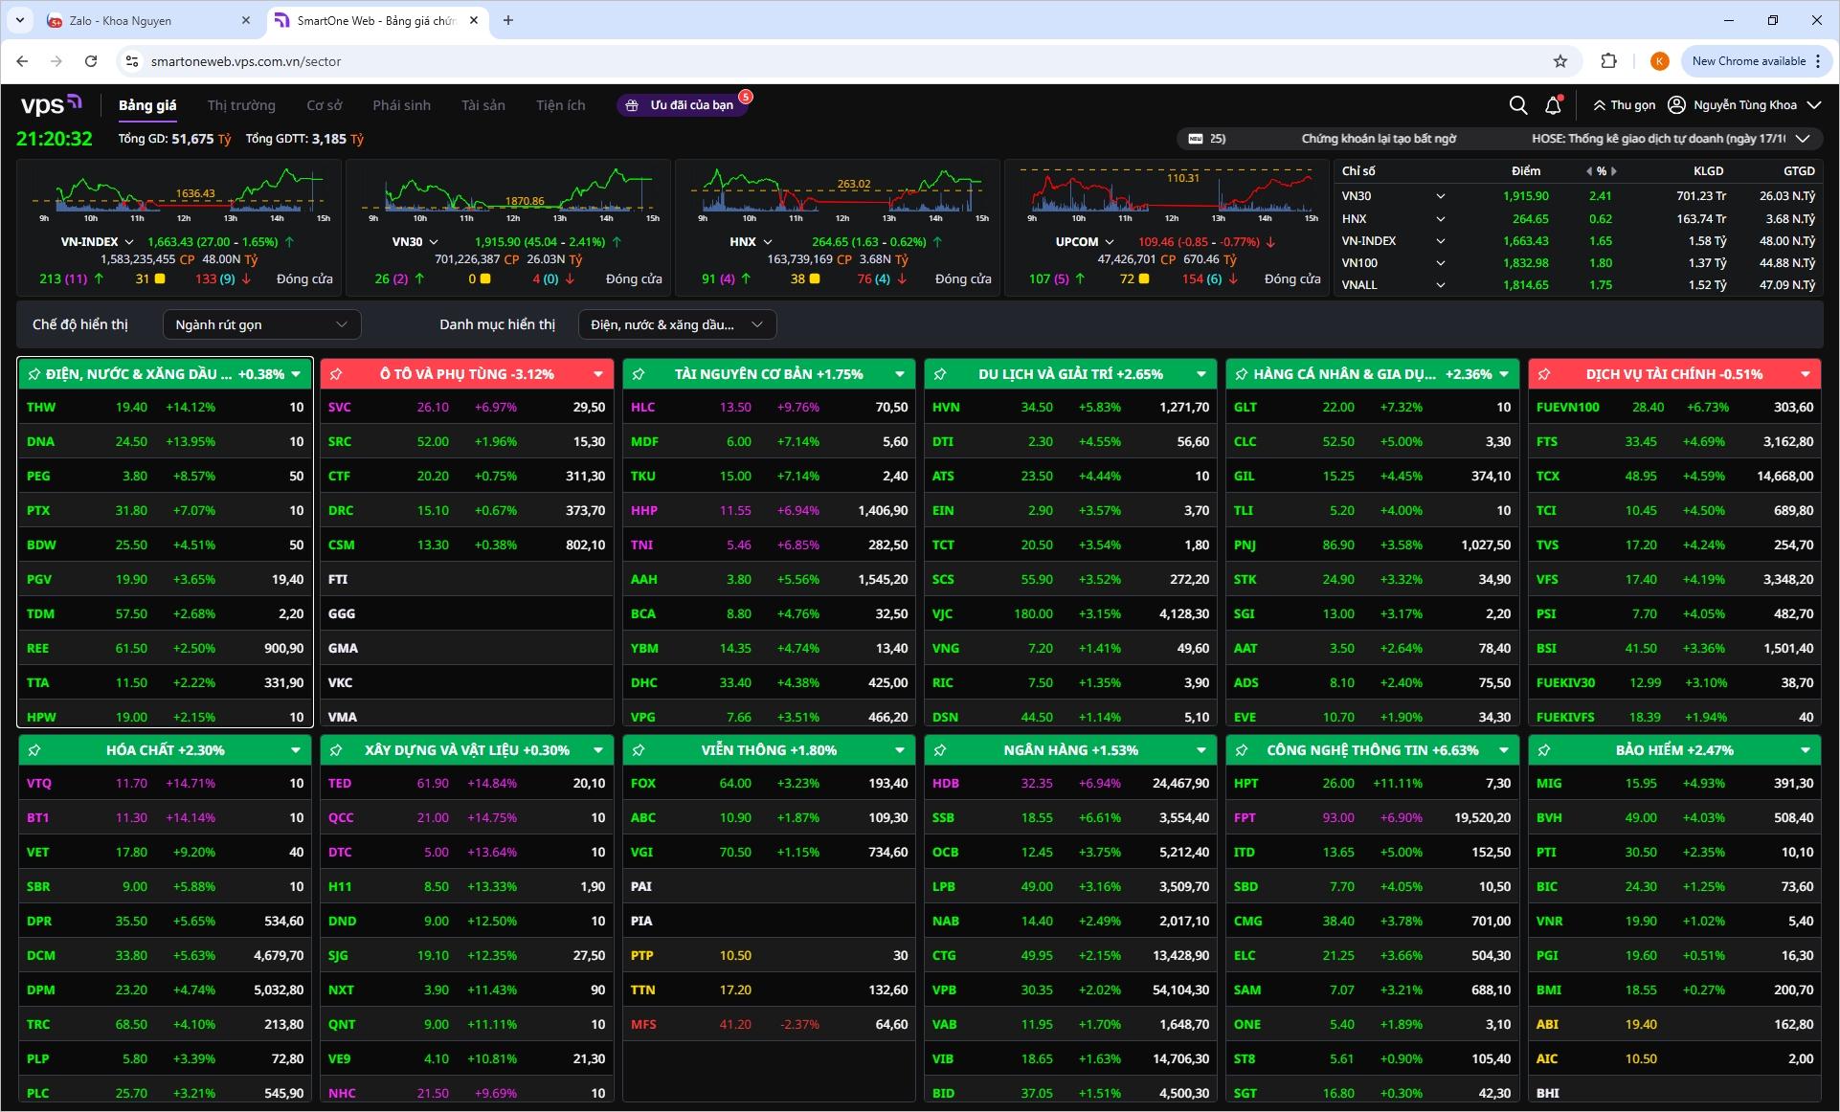1840x1112 pixels.
Task: Reload the browser page
Action: pyautogui.click(x=91, y=61)
